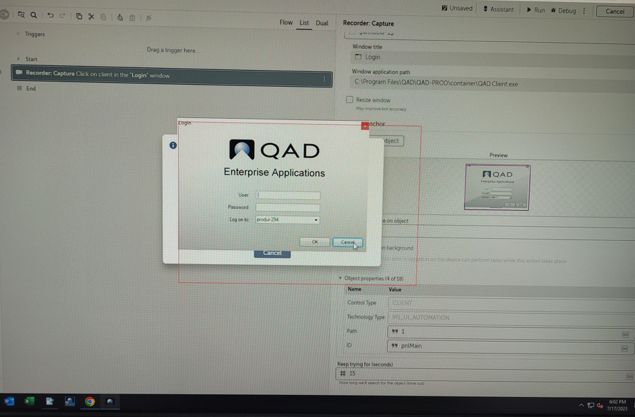Start Debug mode

click(564, 11)
